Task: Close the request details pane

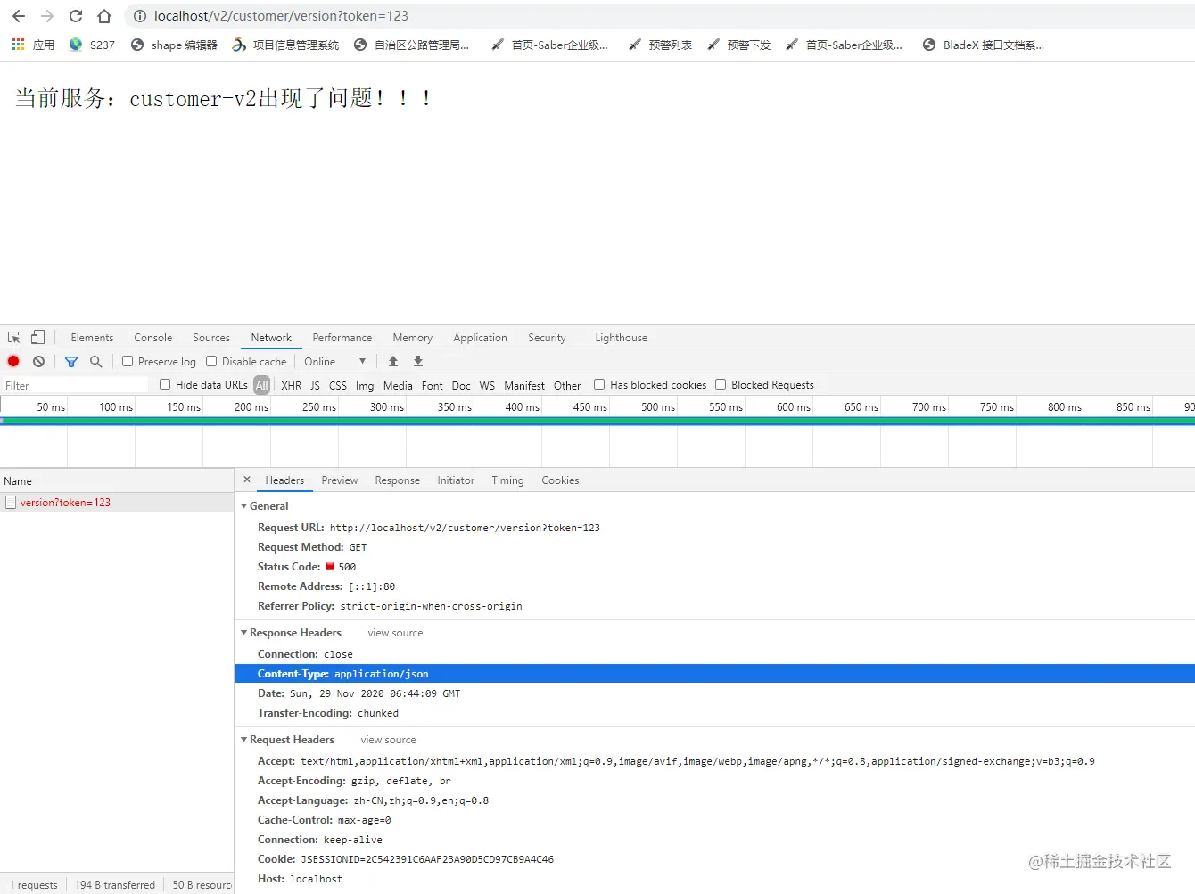Action: click(247, 480)
